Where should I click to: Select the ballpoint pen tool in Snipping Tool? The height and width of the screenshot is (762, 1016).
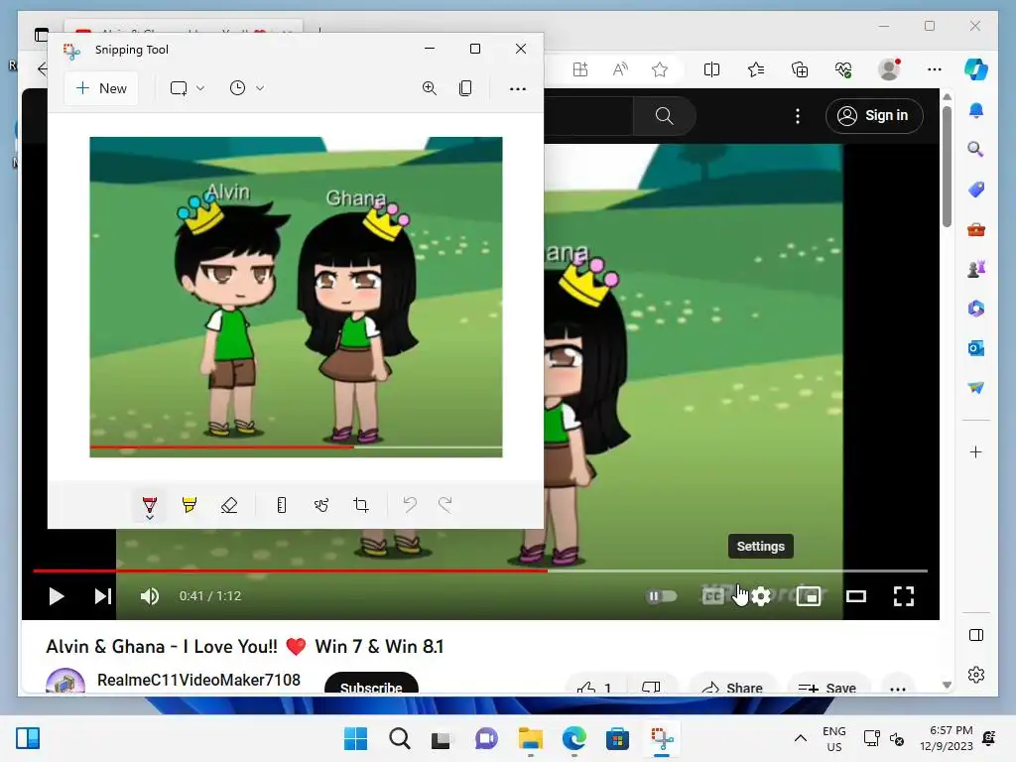pos(150,503)
